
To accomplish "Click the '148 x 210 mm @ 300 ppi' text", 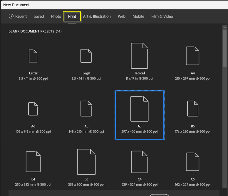I will [x=86, y=132].
